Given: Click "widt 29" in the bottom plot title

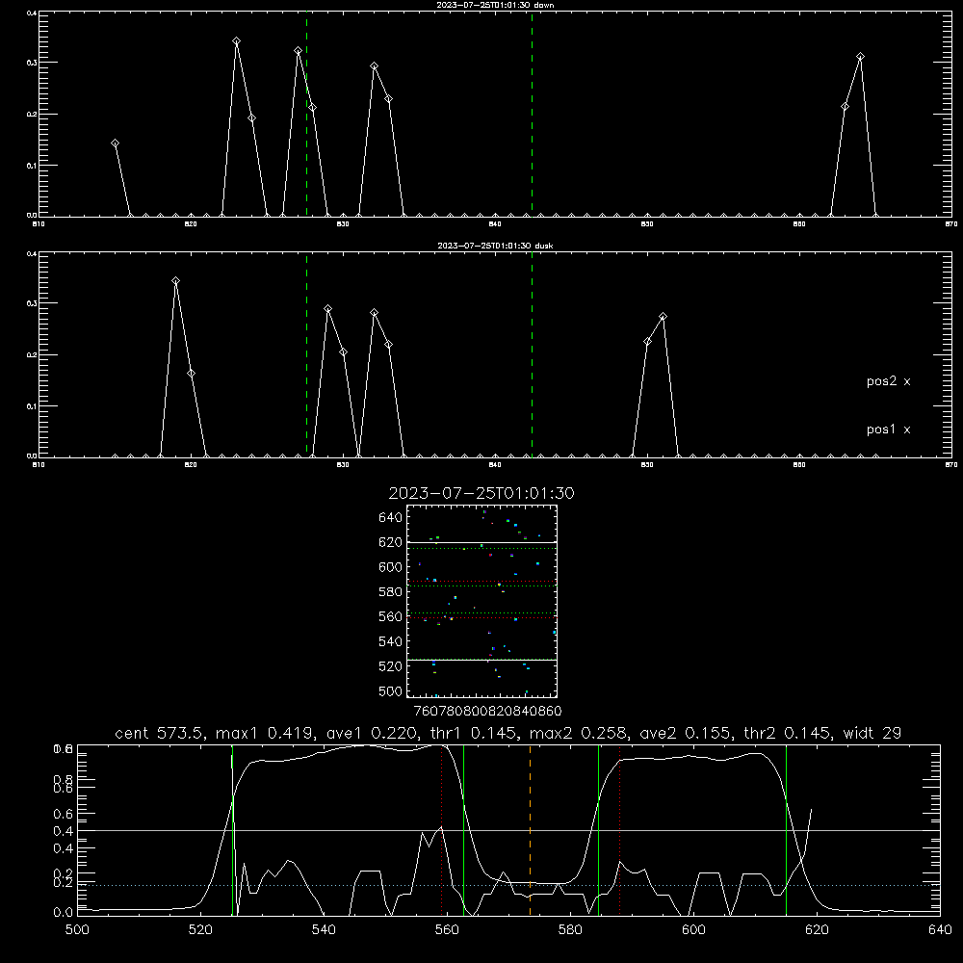Looking at the screenshot, I should (x=872, y=733).
